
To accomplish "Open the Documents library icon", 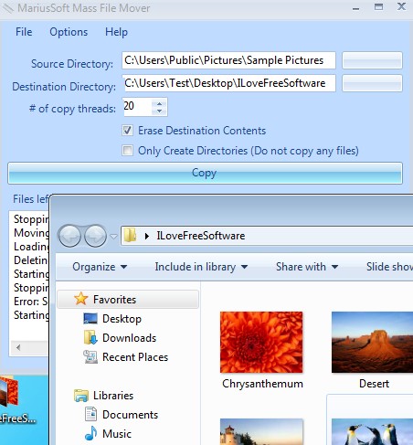I will 90,414.
